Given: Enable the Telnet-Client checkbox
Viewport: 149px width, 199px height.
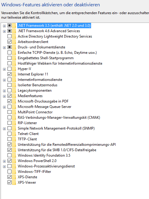Looking at the screenshot, I should click(10, 134).
